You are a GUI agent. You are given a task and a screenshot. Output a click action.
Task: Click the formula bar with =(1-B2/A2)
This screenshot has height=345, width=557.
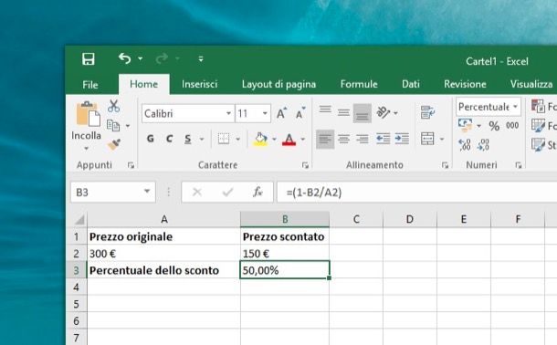pos(416,192)
